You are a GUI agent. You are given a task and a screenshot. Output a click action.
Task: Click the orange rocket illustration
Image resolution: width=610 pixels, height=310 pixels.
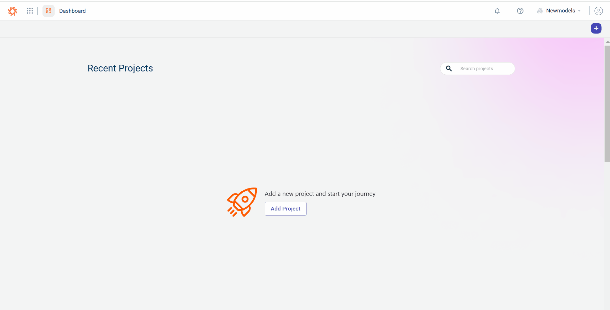(x=242, y=202)
